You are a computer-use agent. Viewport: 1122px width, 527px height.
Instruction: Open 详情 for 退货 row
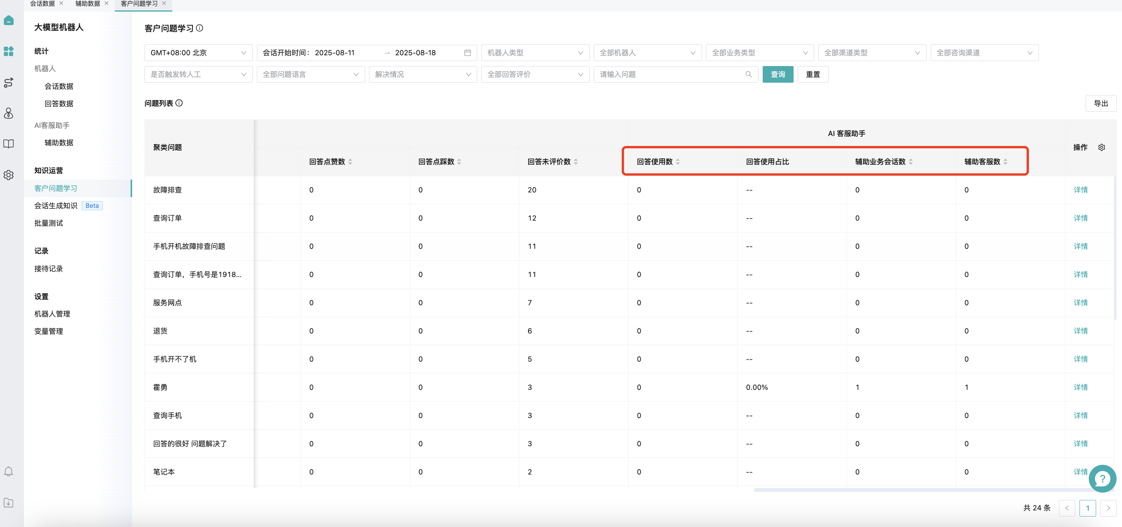pos(1081,331)
